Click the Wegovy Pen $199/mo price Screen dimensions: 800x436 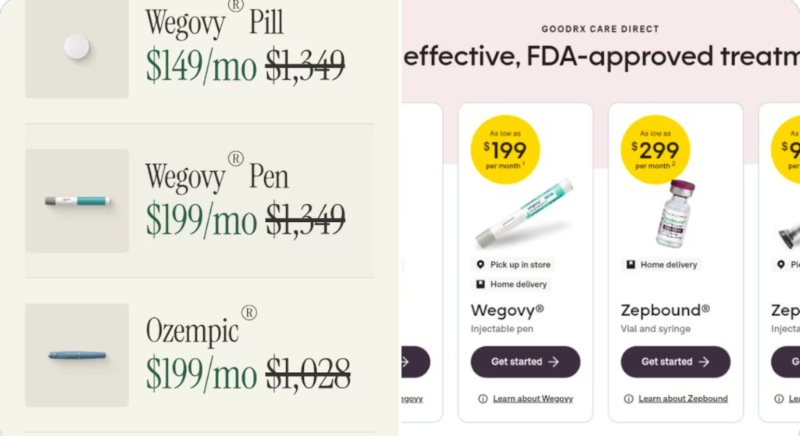point(201,221)
